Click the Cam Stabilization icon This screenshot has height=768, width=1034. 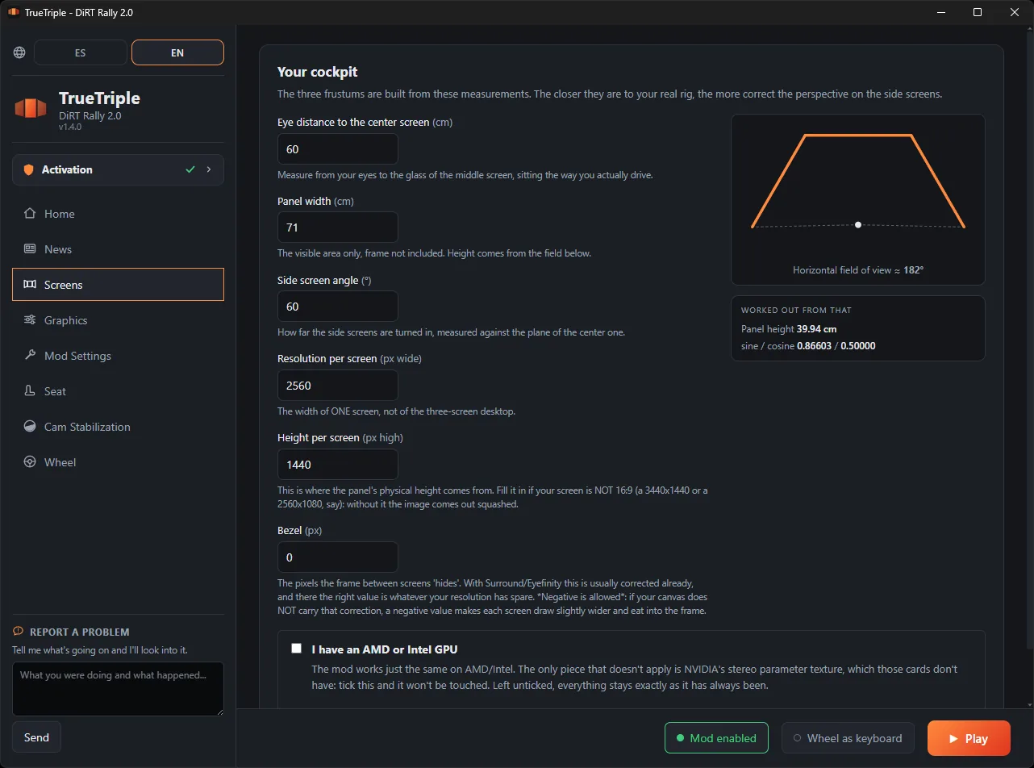(x=30, y=427)
